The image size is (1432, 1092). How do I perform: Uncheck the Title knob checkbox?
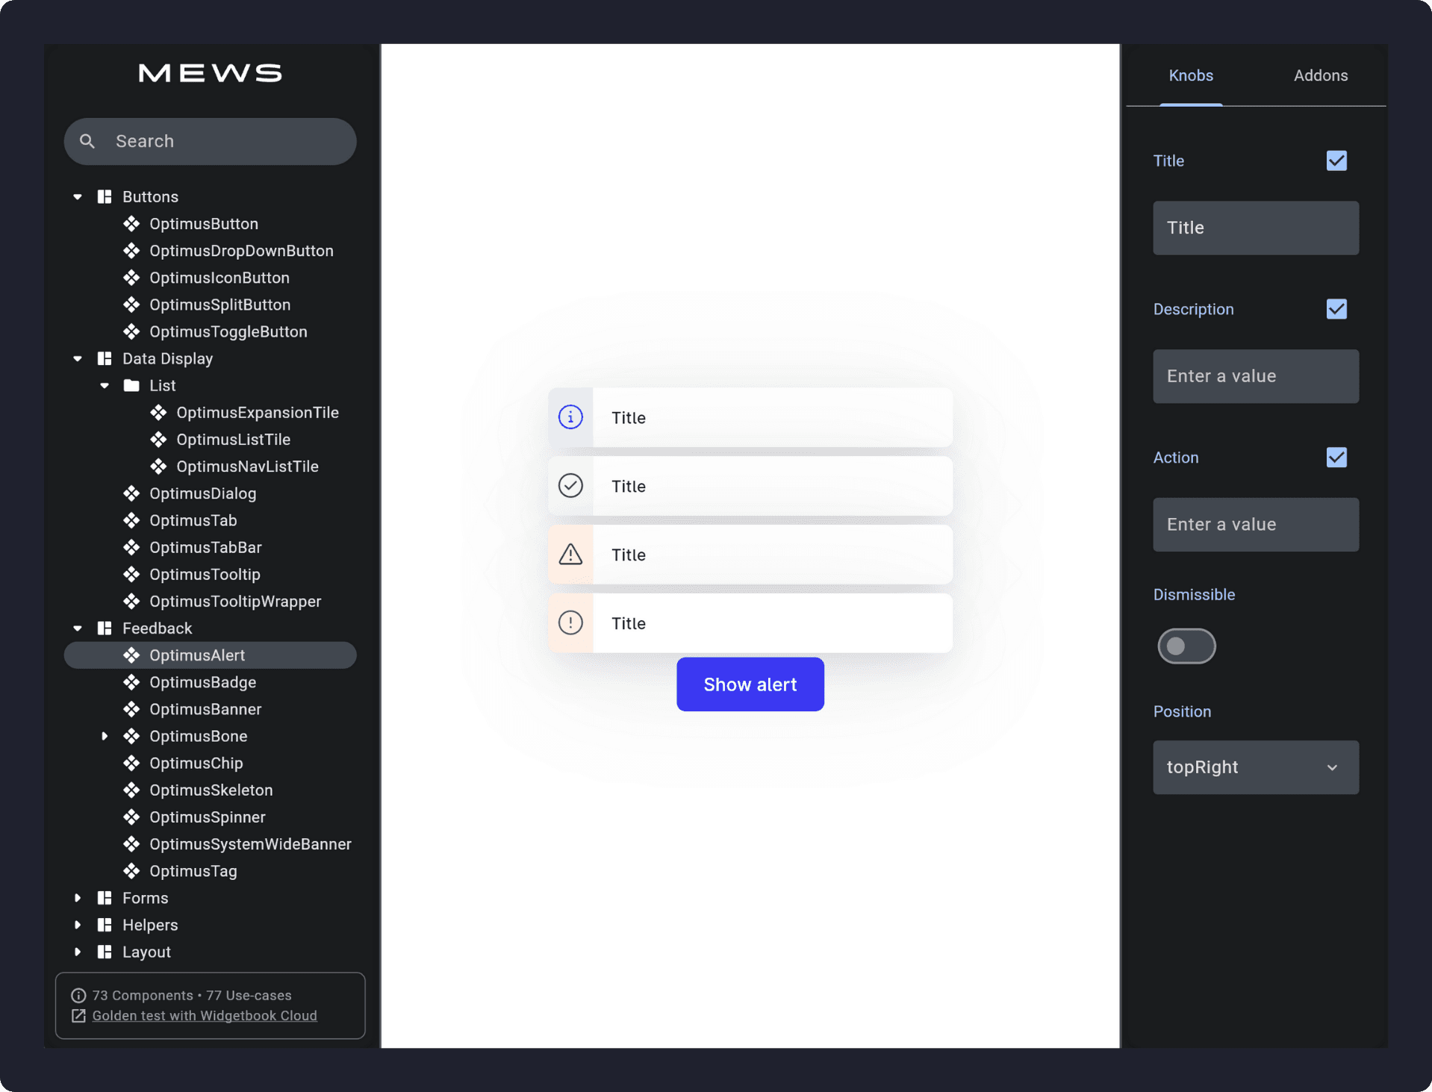1336,160
